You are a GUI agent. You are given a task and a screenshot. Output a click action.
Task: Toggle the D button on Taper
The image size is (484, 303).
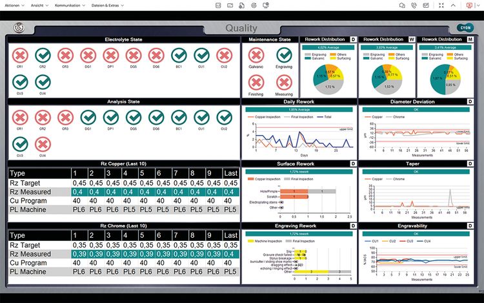[x=470, y=163]
